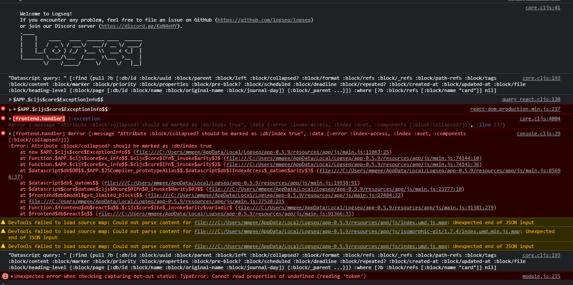The height and width of the screenshot is (285, 573).
Task: Open source link core.cljs:4004
Action: point(540,118)
